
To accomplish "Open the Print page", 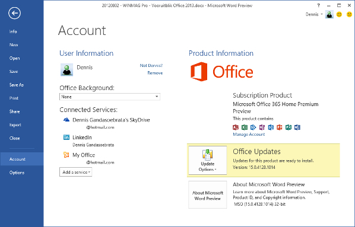I will 14,98.
